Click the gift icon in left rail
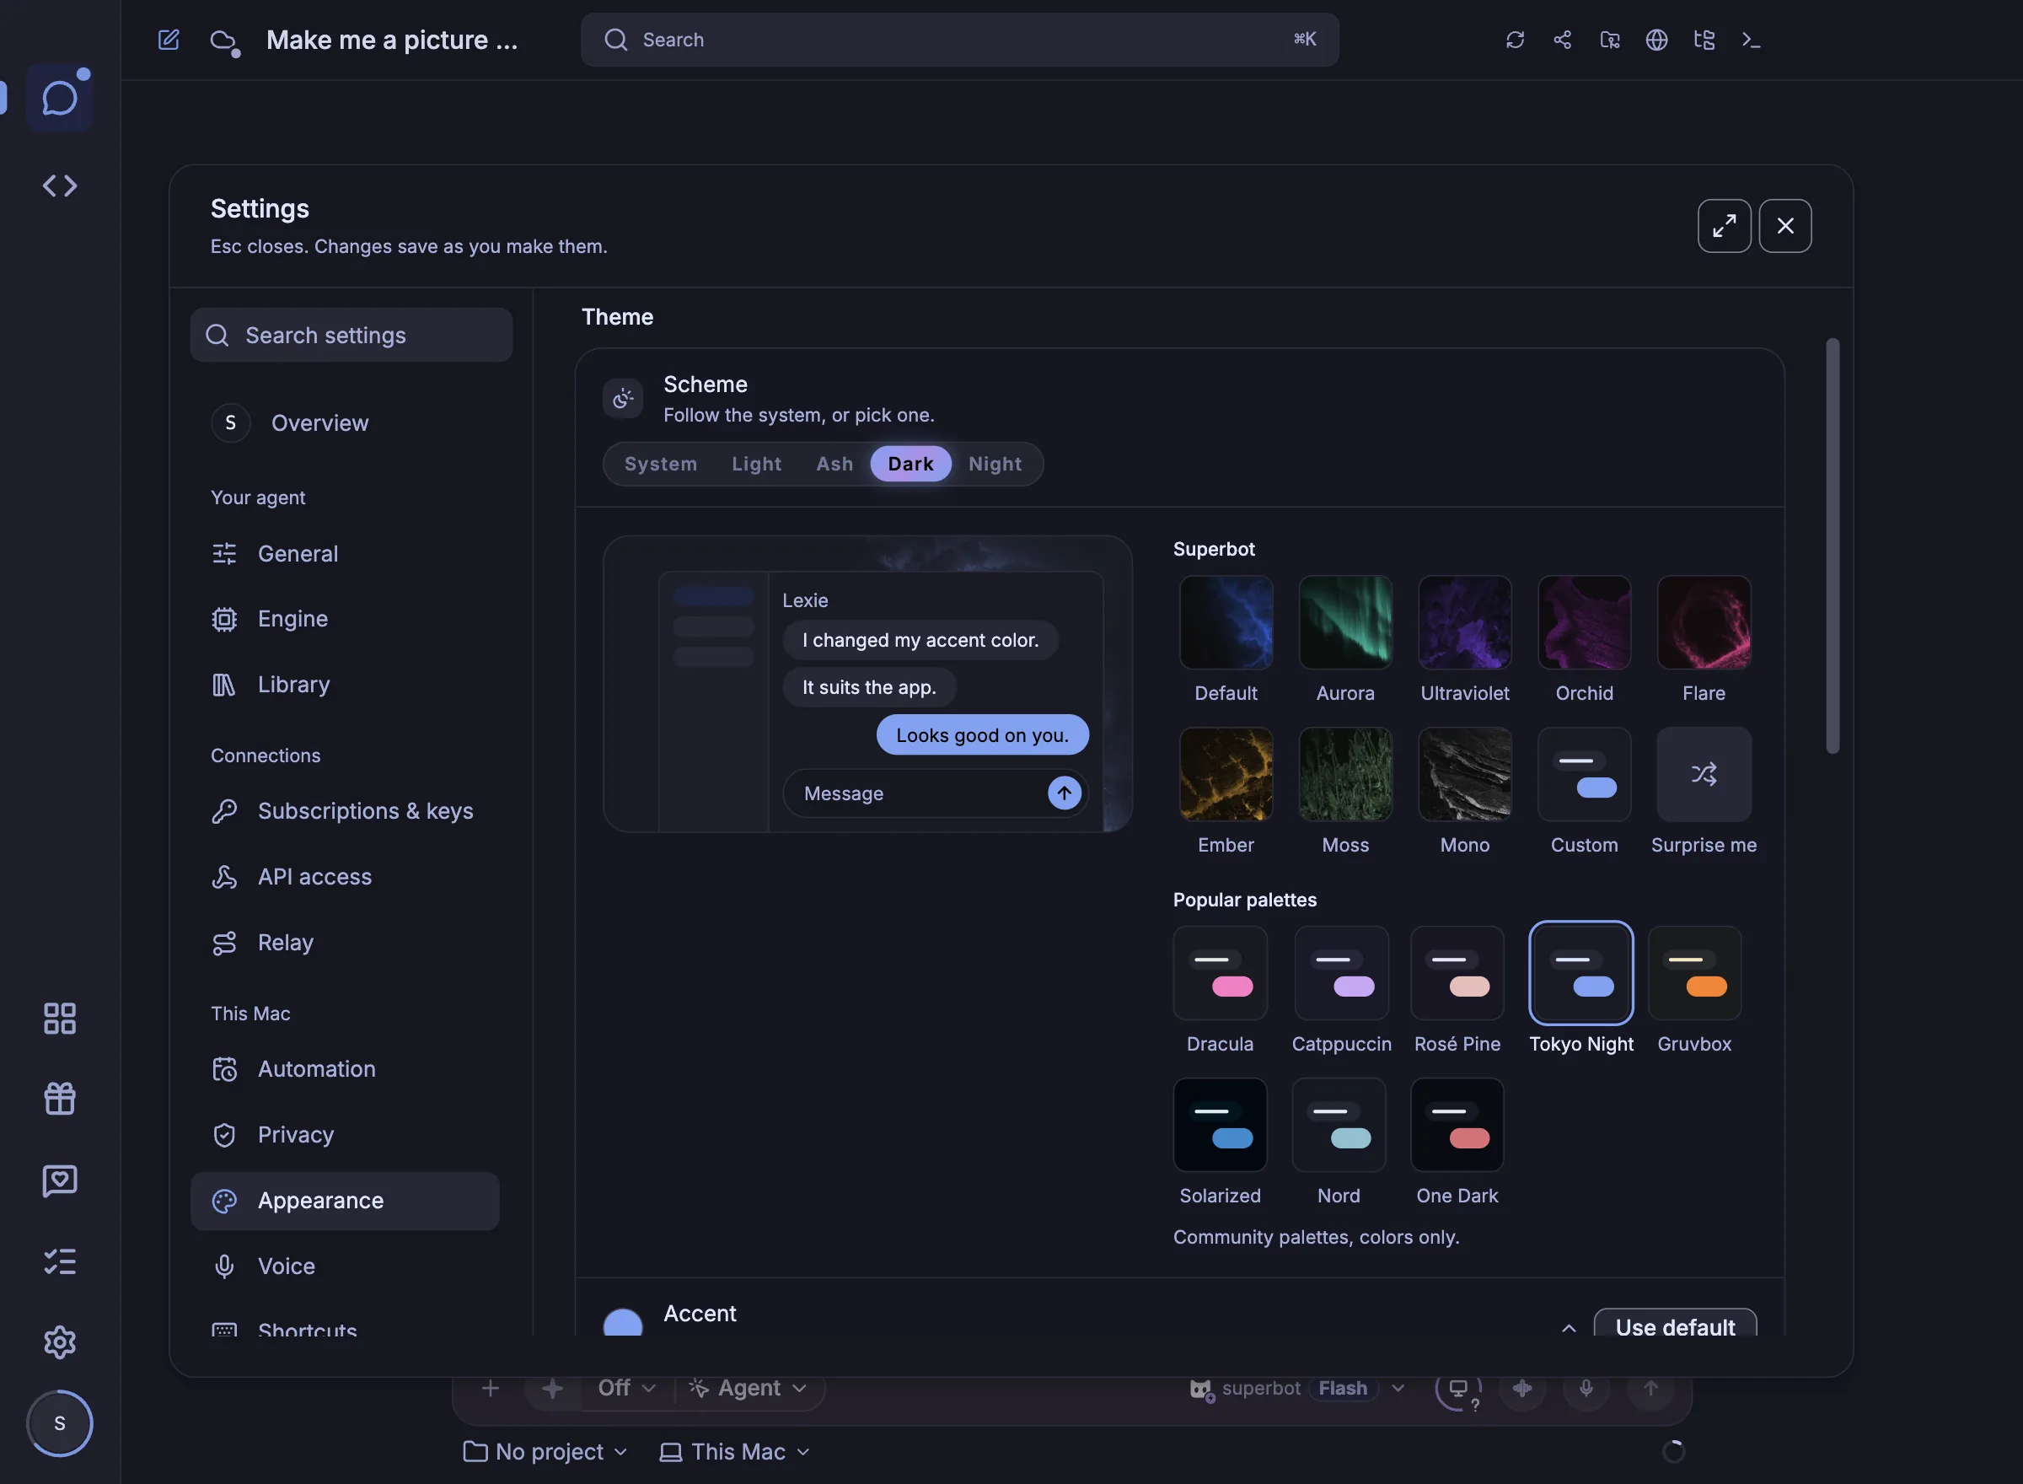This screenshot has width=2023, height=1484. click(59, 1098)
